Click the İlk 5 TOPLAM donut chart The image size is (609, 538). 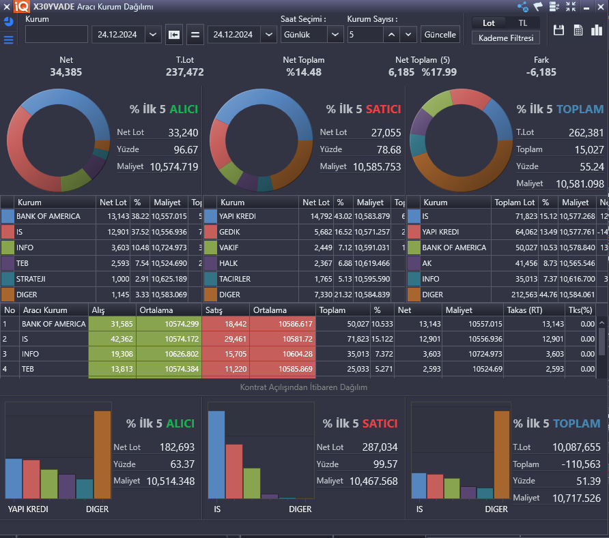(462, 140)
